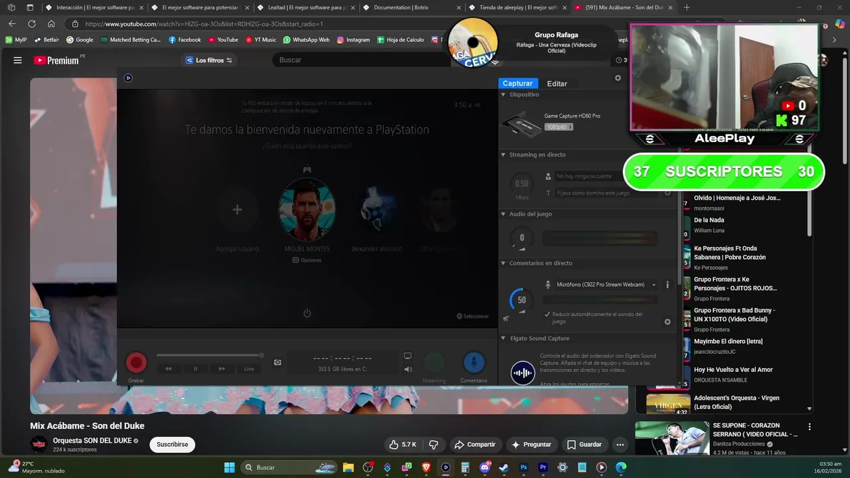Like the video with 5.7 K
The image size is (850, 478).
(x=402, y=444)
